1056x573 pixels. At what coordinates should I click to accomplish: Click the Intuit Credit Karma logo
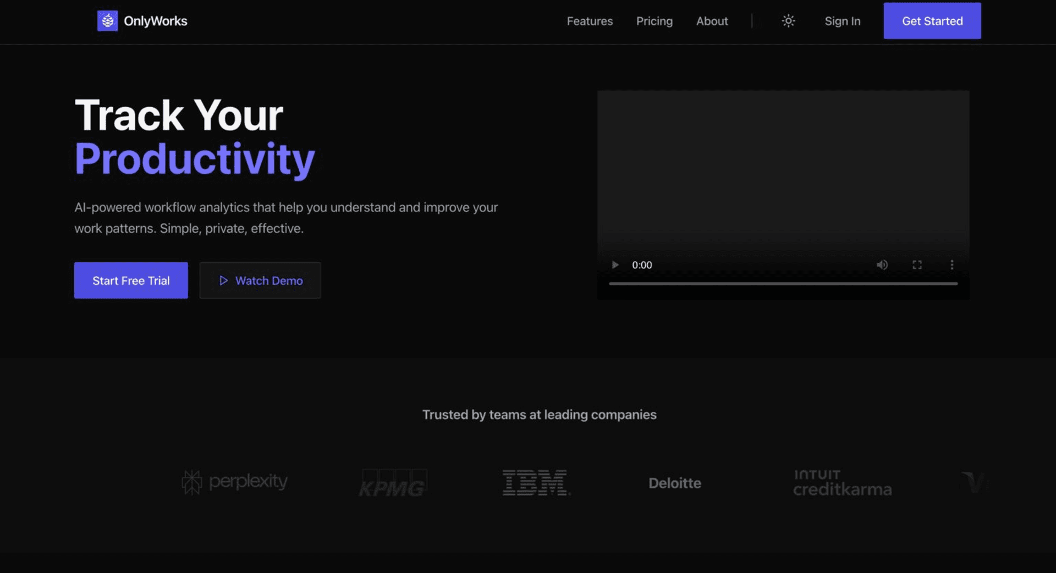(x=843, y=482)
